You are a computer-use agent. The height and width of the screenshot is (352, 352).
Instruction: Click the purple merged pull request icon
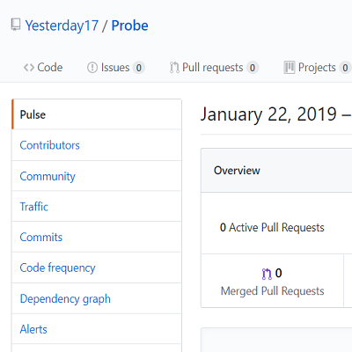coord(267,274)
